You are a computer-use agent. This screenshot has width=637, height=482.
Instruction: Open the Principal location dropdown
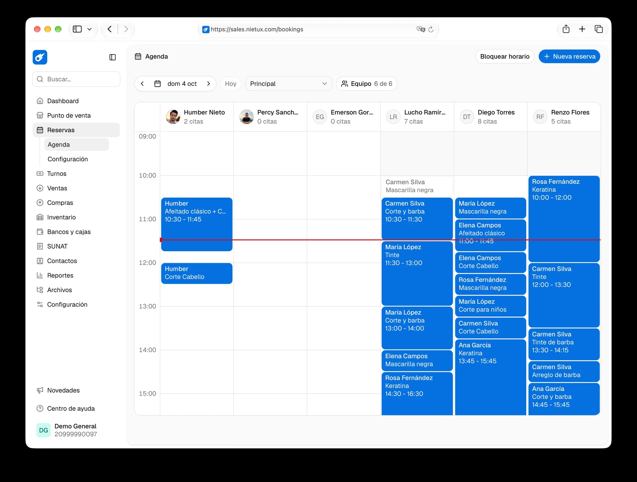click(x=289, y=84)
